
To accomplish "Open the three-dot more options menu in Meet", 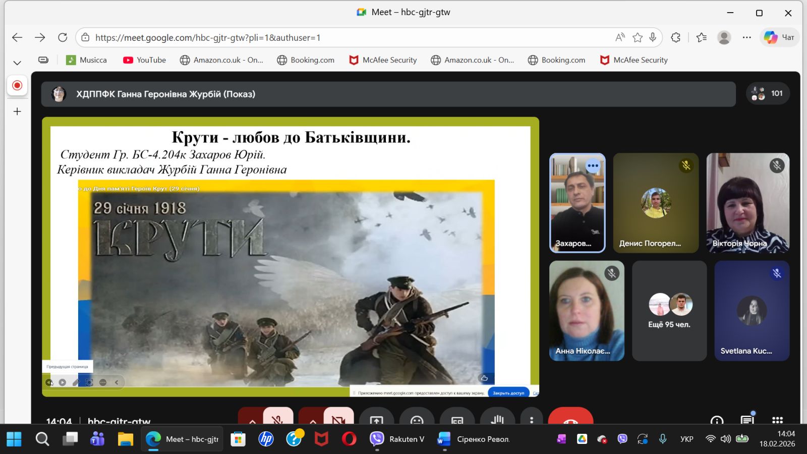I will pos(531,419).
